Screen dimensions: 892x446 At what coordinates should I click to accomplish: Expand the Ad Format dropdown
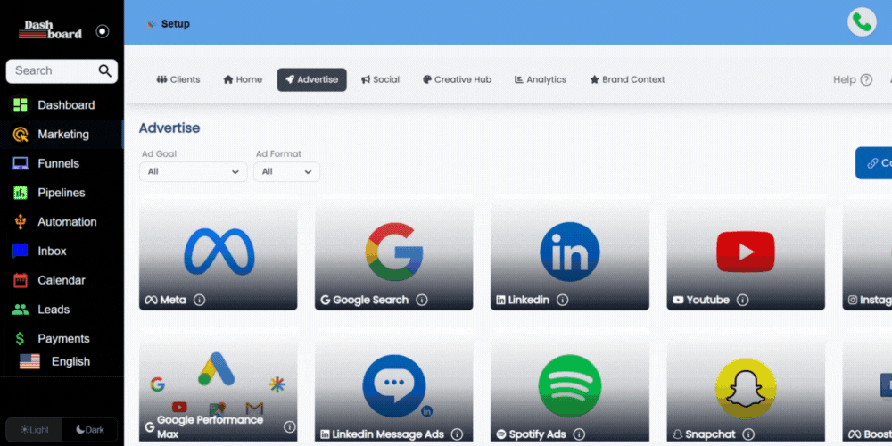[x=286, y=171]
